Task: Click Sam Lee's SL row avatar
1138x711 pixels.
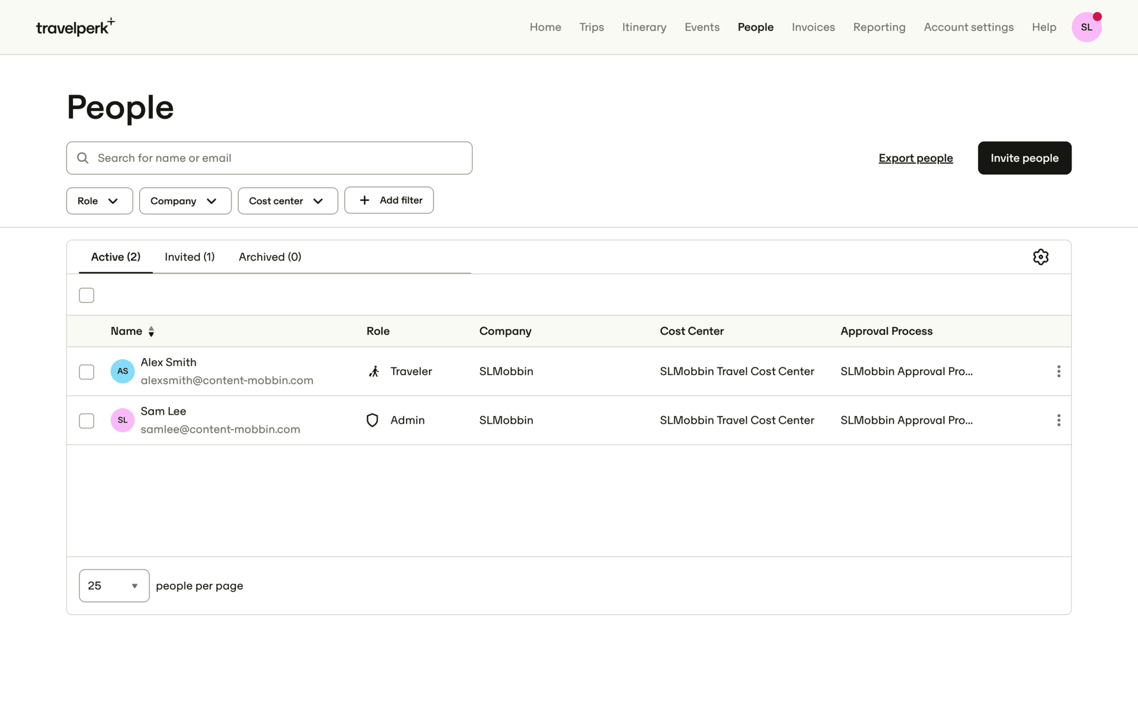Action: 123,420
